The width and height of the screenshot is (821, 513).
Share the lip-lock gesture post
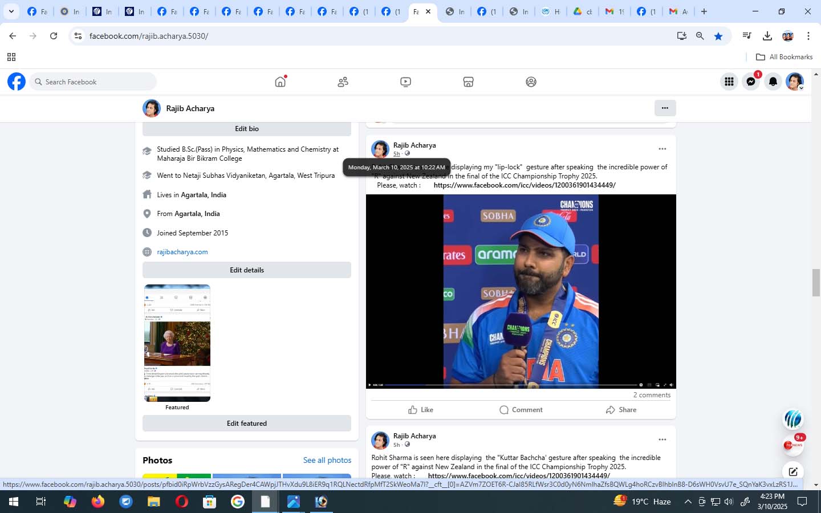tap(621, 410)
